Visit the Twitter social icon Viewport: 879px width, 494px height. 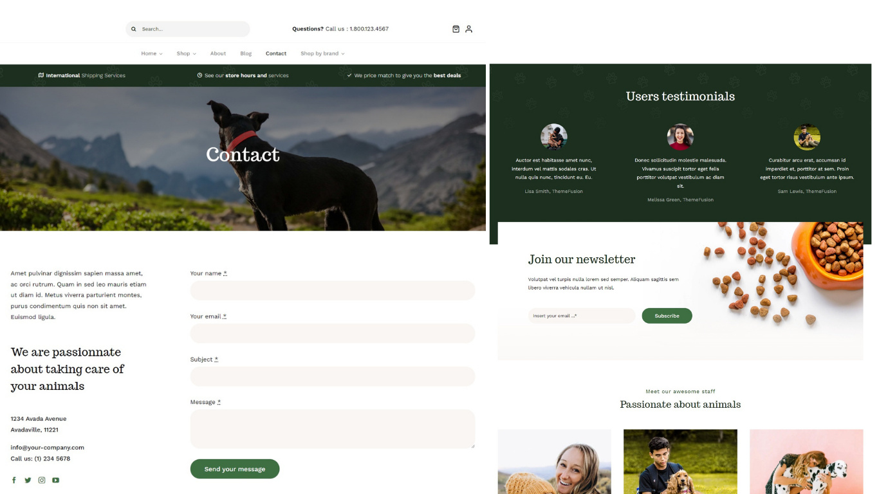[28, 480]
